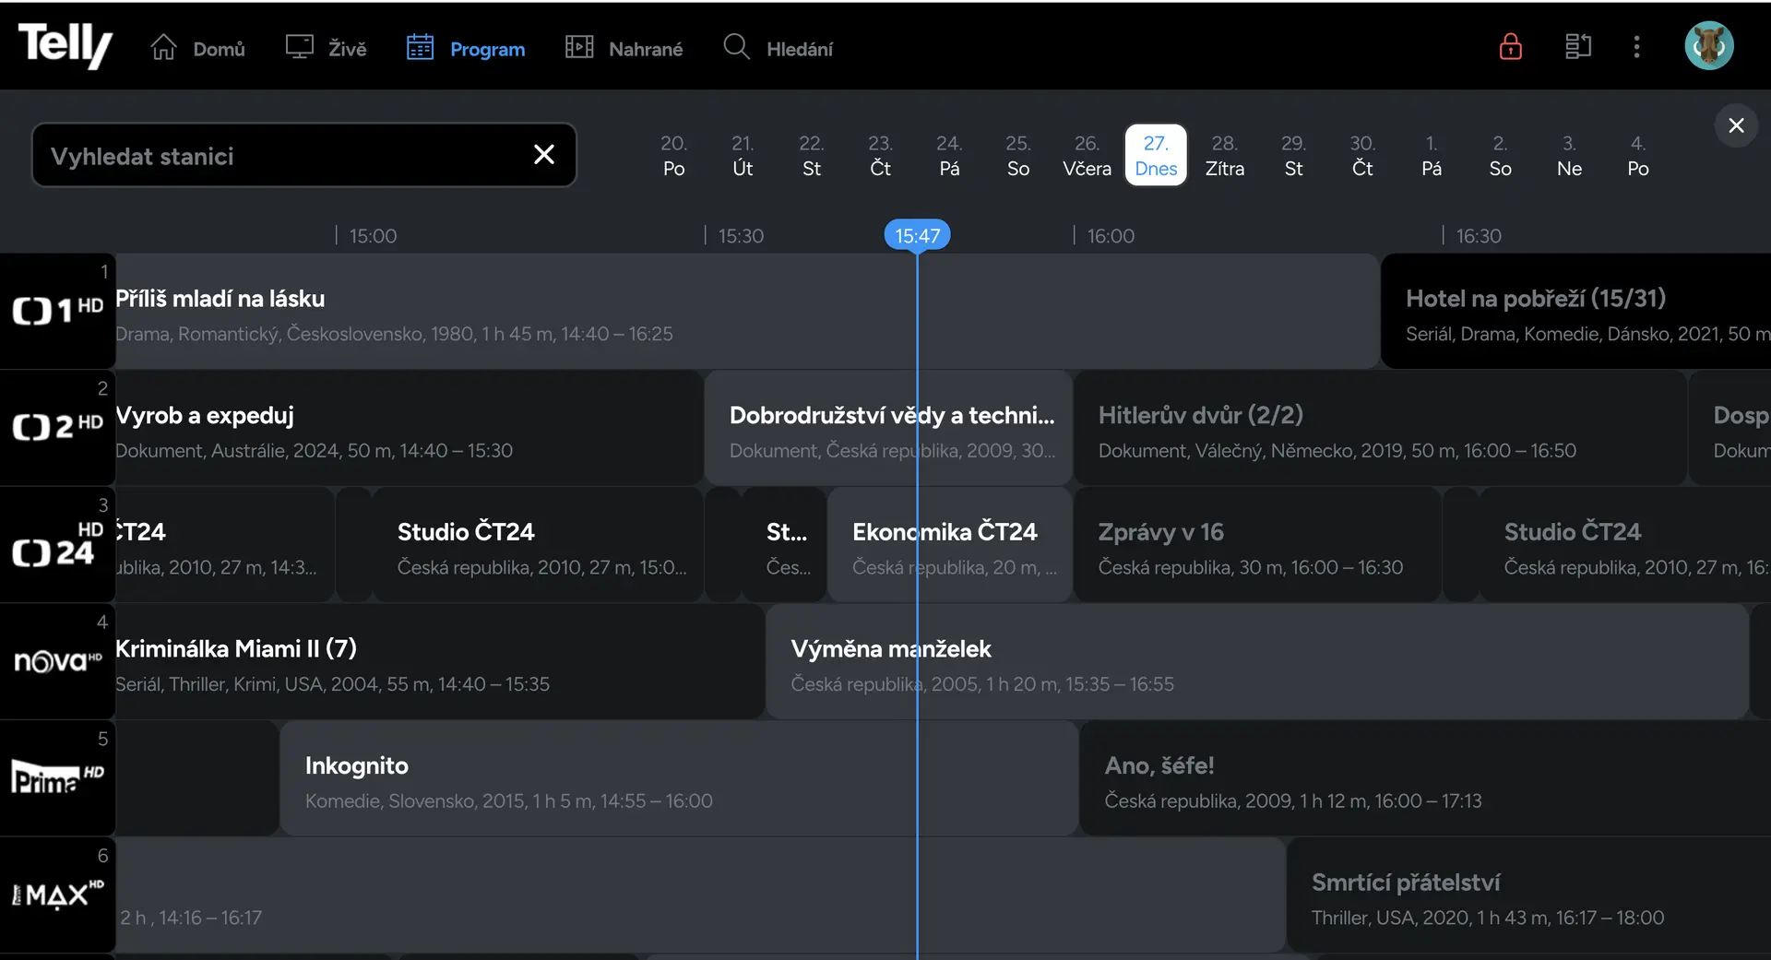
Task: Open the three-dot more options menu
Action: click(1637, 46)
